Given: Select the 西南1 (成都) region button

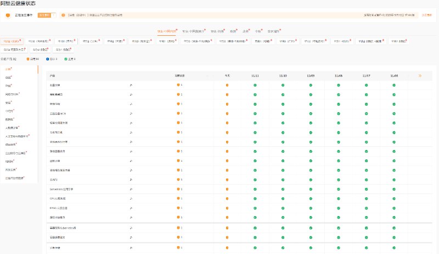Looking at the screenshot, I should click(263, 41).
